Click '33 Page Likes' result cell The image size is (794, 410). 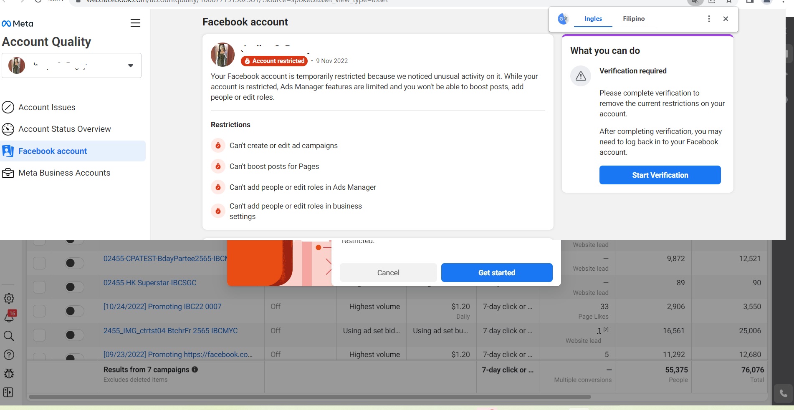pyautogui.click(x=593, y=311)
